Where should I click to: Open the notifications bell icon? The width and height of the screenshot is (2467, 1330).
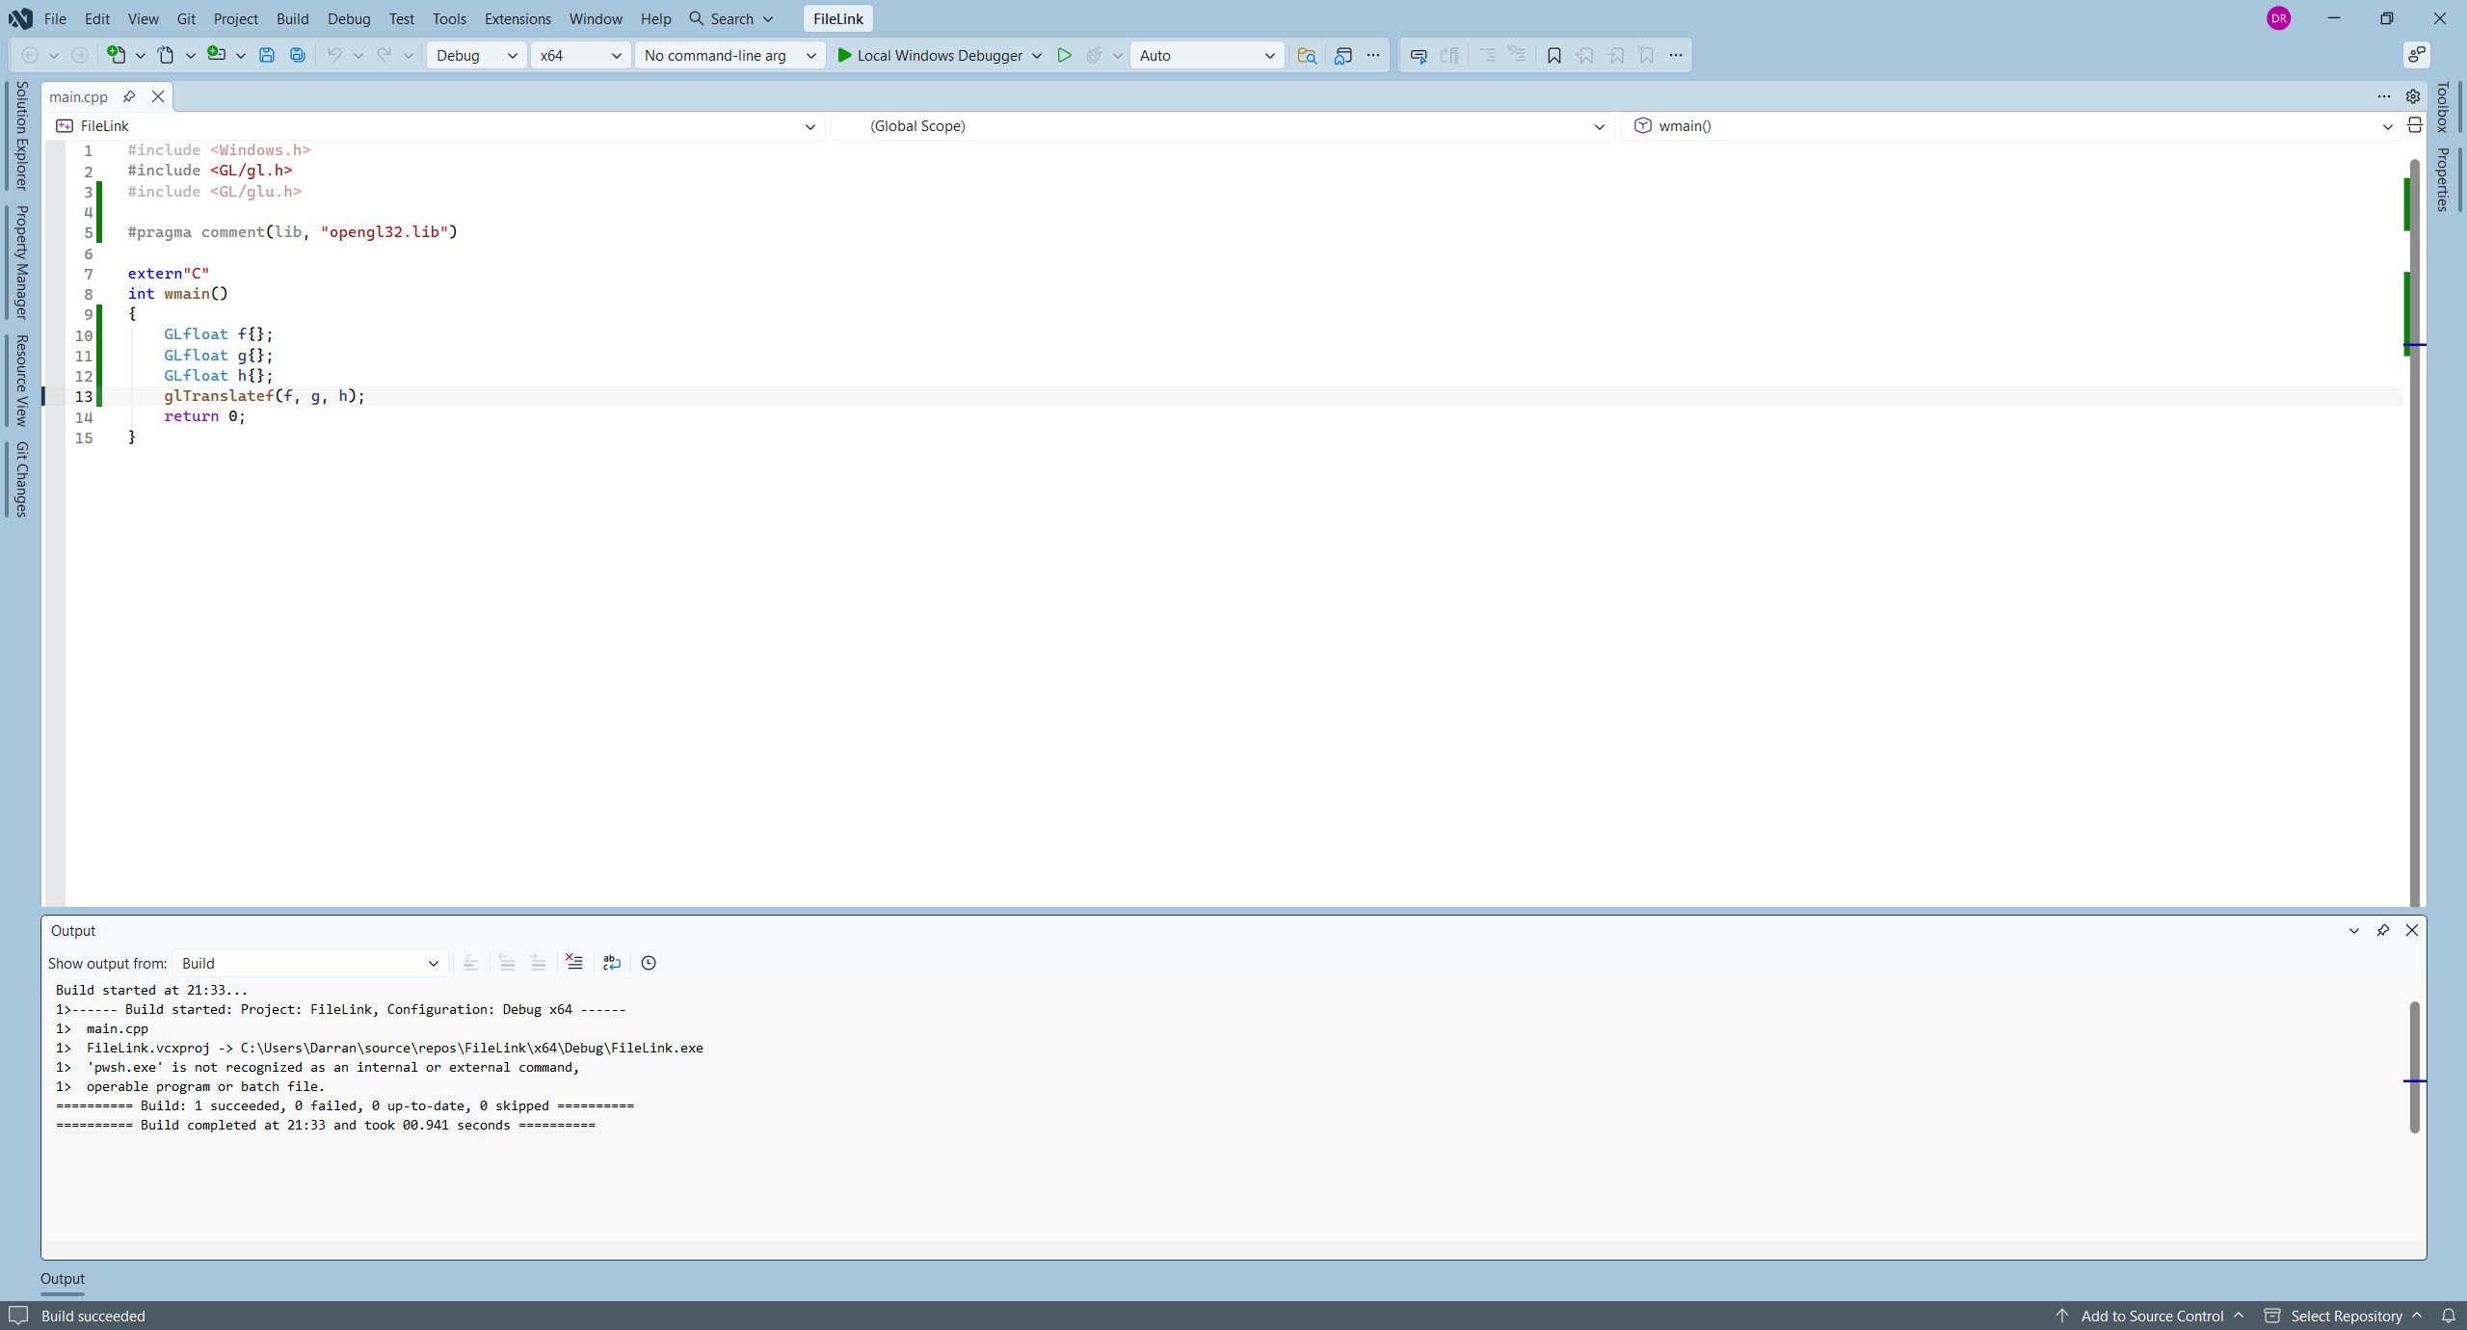[2448, 1316]
